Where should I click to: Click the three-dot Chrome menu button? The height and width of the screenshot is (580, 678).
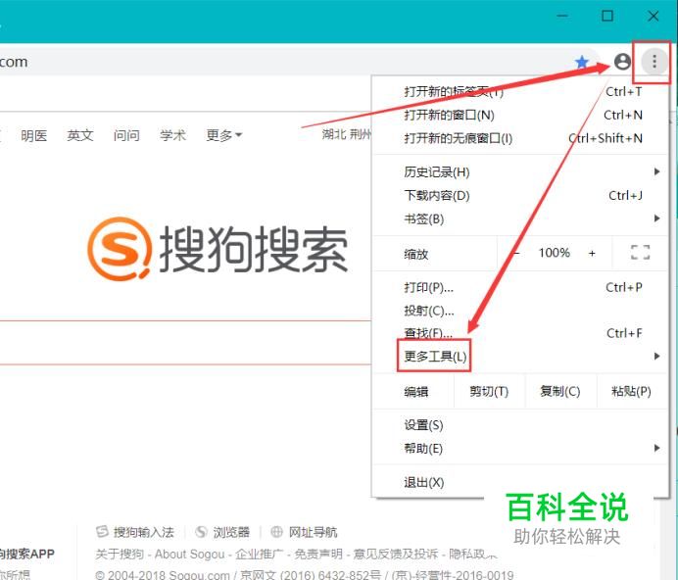coord(654,62)
